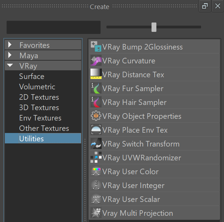Viewport: 224px width, 222px height.
Task: Create a VRay Place Env Tex node
Action: 154,130
